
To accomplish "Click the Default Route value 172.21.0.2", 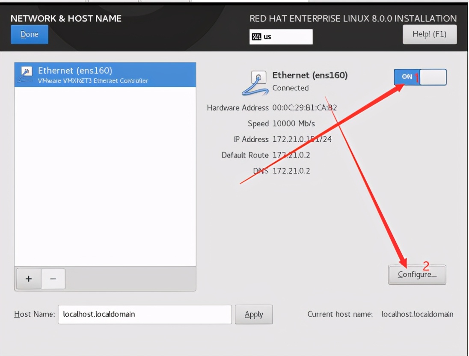I will coord(291,155).
